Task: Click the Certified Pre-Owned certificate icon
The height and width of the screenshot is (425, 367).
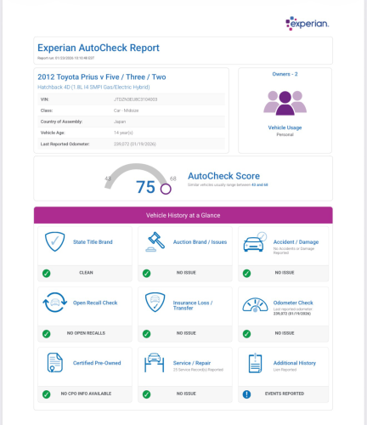Action: [x=54, y=363]
